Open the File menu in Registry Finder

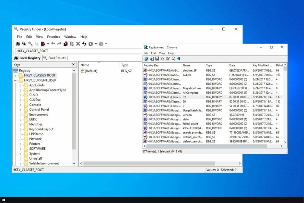coord(20,37)
